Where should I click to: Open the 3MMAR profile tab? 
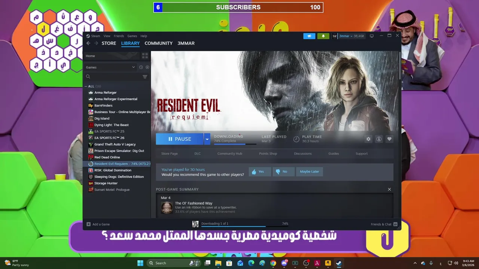tap(186, 43)
